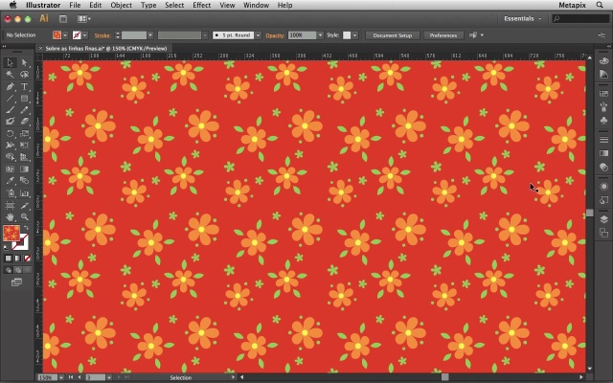This screenshot has width=613, height=383.
Task: Select 'Sobre as linhas finas.ai' document tab
Action: pyautogui.click(x=106, y=49)
